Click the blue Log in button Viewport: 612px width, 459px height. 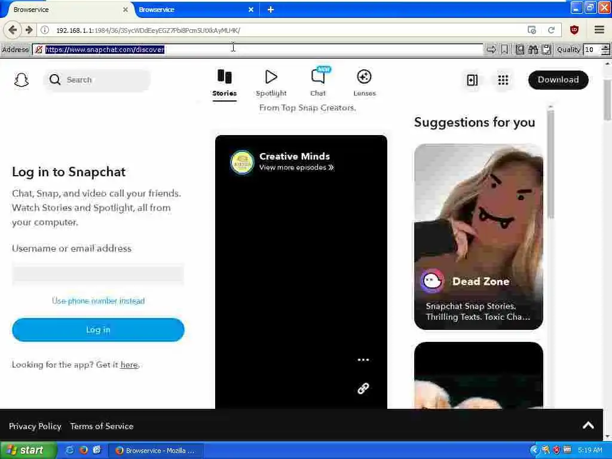pyautogui.click(x=98, y=330)
